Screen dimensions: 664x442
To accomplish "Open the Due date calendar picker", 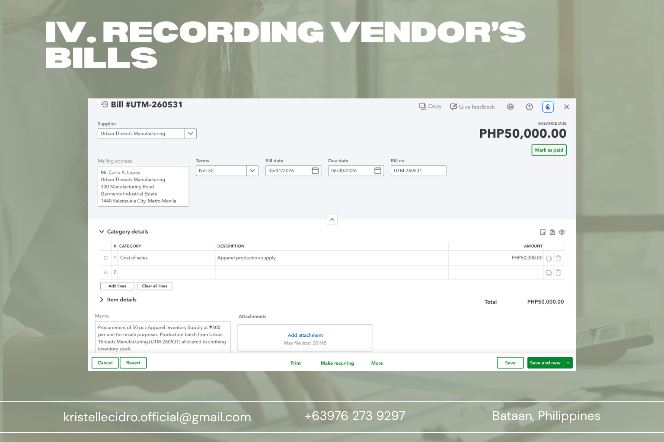I will (x=378, y=170).
